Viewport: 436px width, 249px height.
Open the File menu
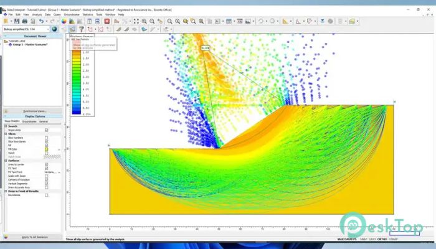pyautogui.click(x=11, y=14)
